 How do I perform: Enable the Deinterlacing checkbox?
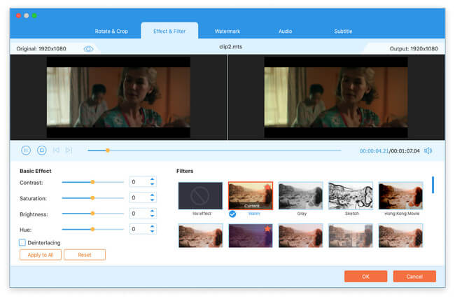coord(22,242)
